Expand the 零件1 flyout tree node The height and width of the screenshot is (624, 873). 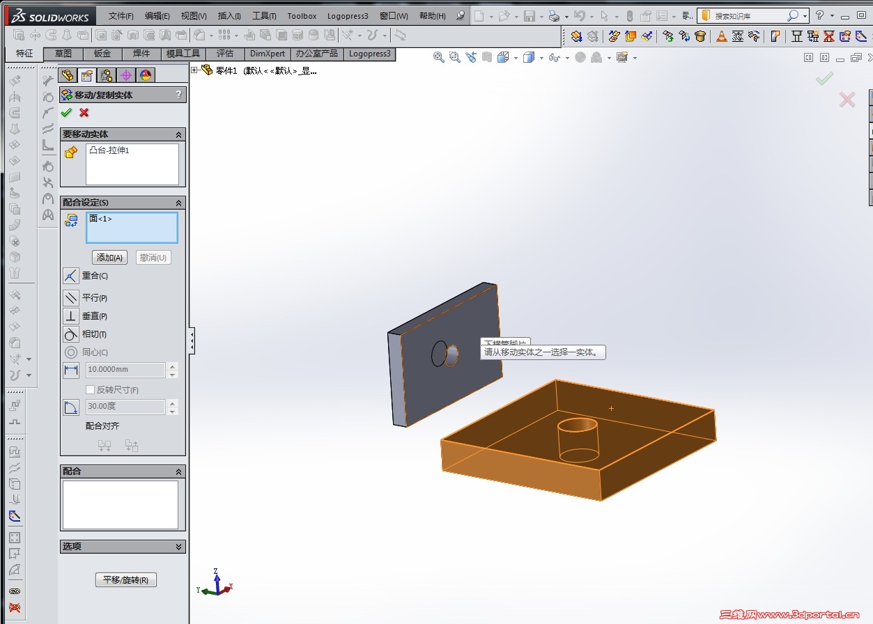coord(194,70)
